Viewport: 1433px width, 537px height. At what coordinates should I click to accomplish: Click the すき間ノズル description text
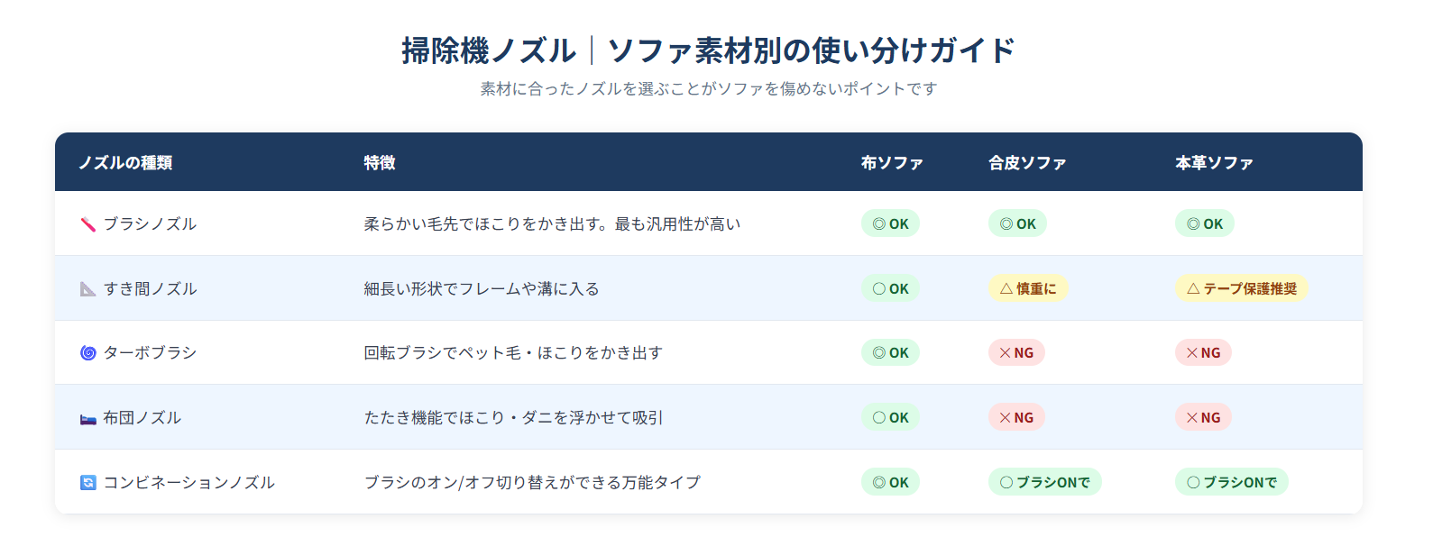(482, 289)
